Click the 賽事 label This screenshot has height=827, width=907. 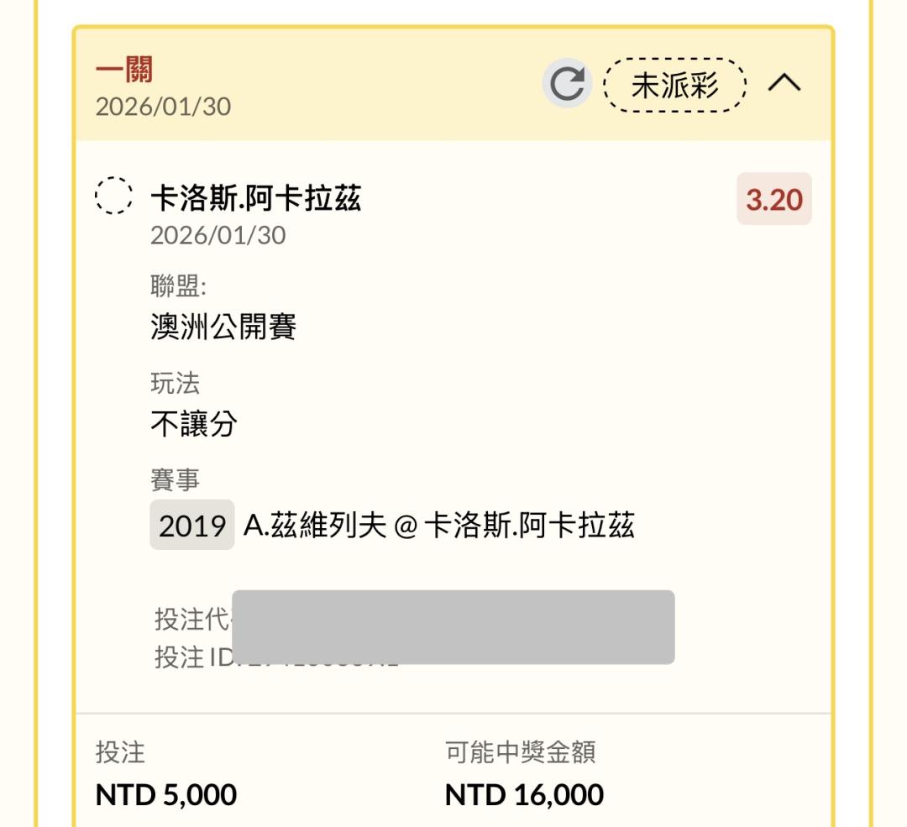pyautogui.click(x=175, y=481)
